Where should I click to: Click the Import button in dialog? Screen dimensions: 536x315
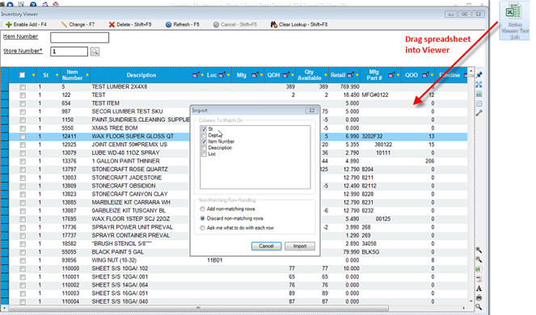point(300,246)
